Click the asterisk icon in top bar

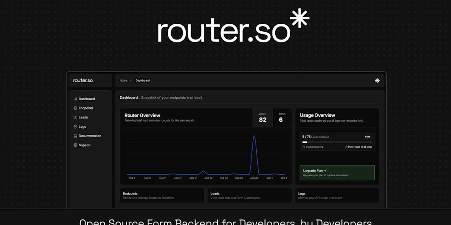coord(377,80)
